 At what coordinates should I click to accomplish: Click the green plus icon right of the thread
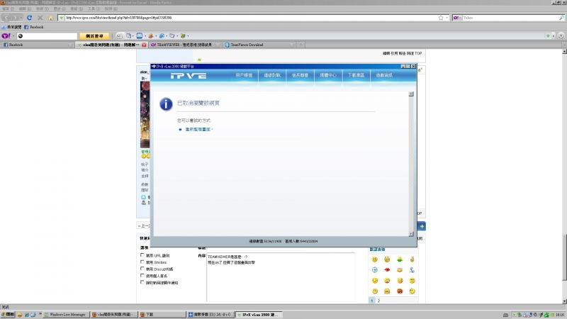[x=422, y=226]
